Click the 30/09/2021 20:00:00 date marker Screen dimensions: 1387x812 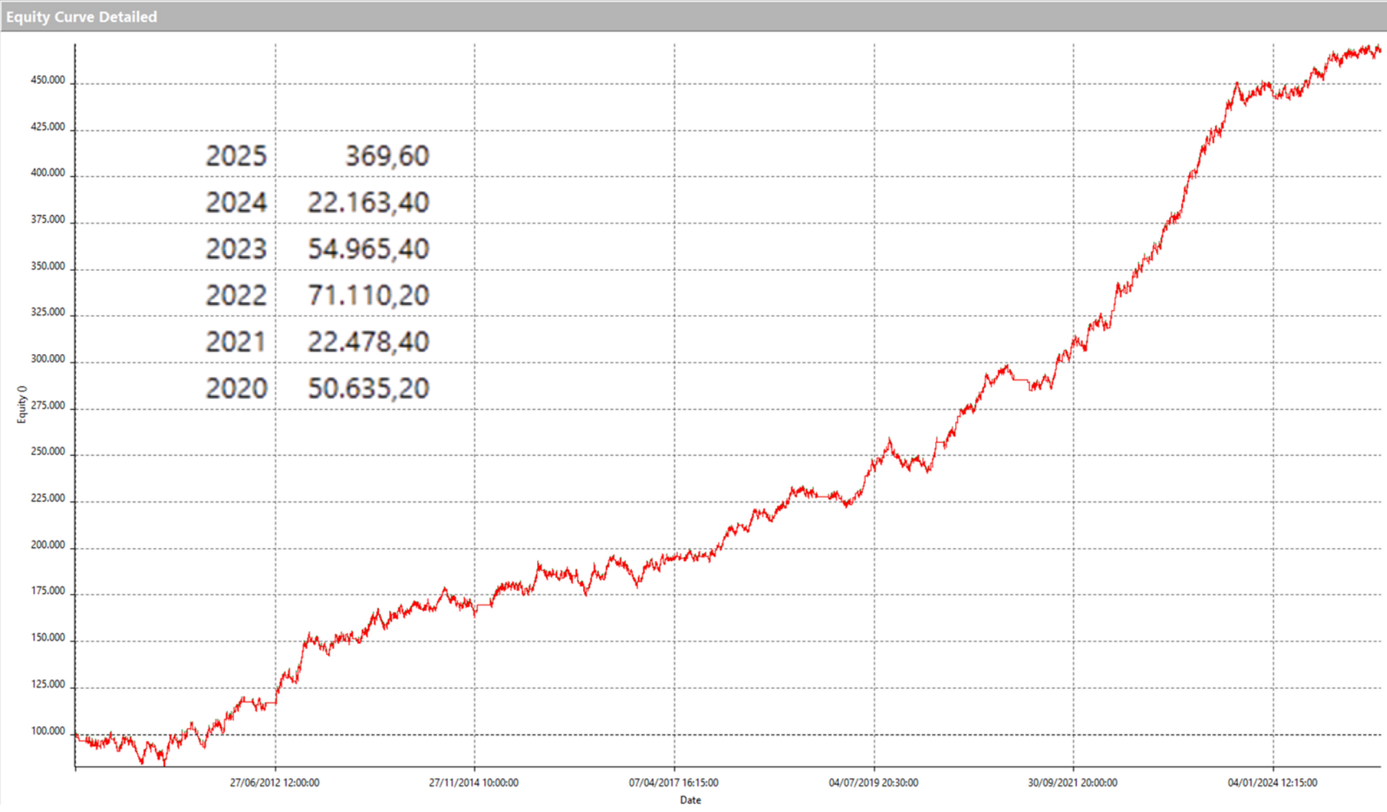(1072, 782)
